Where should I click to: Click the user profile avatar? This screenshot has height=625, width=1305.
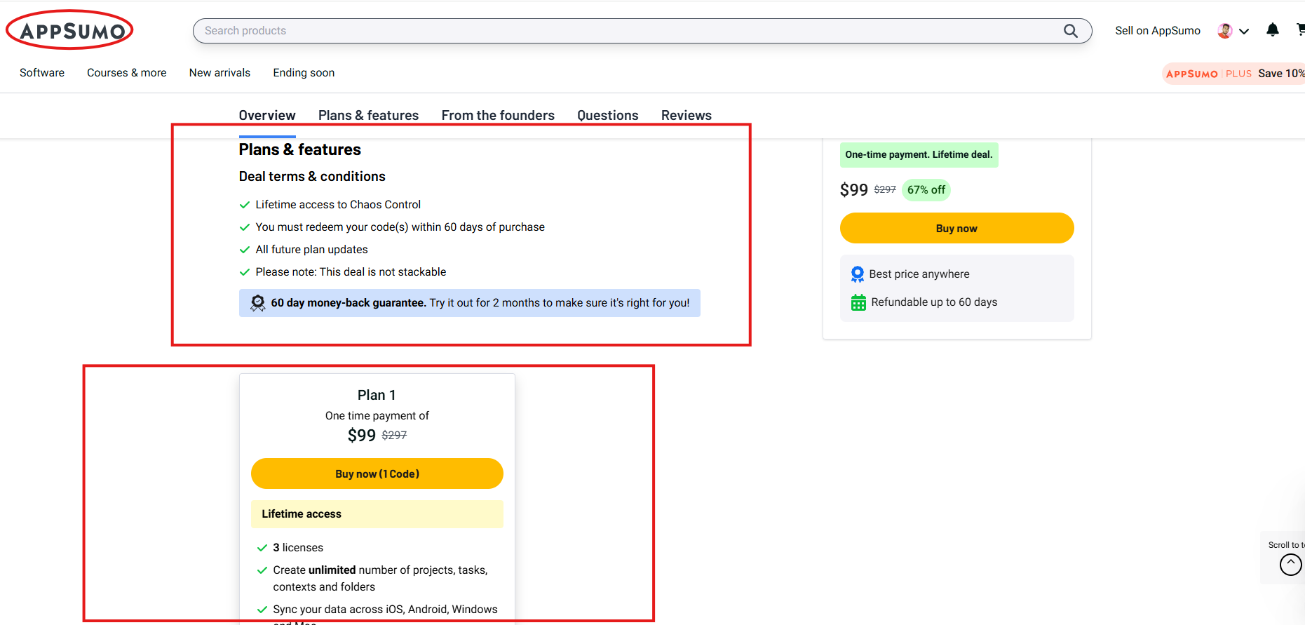pos(1224,31)
